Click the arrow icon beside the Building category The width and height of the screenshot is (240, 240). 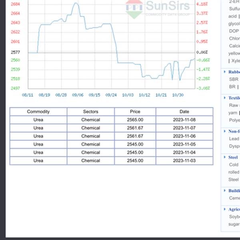[224, 190]
